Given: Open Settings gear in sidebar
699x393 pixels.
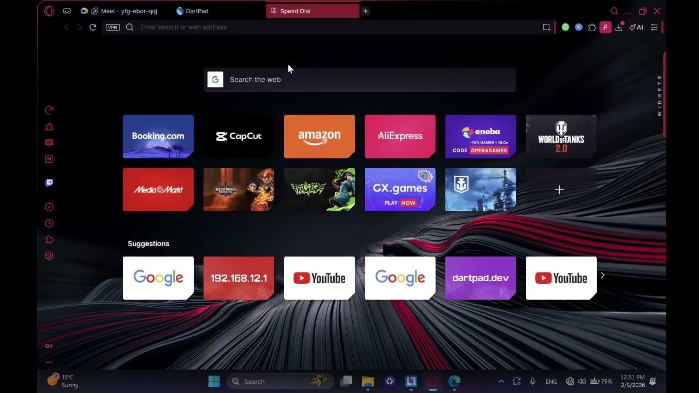Looking at the screenshot, I should point(49,256).
